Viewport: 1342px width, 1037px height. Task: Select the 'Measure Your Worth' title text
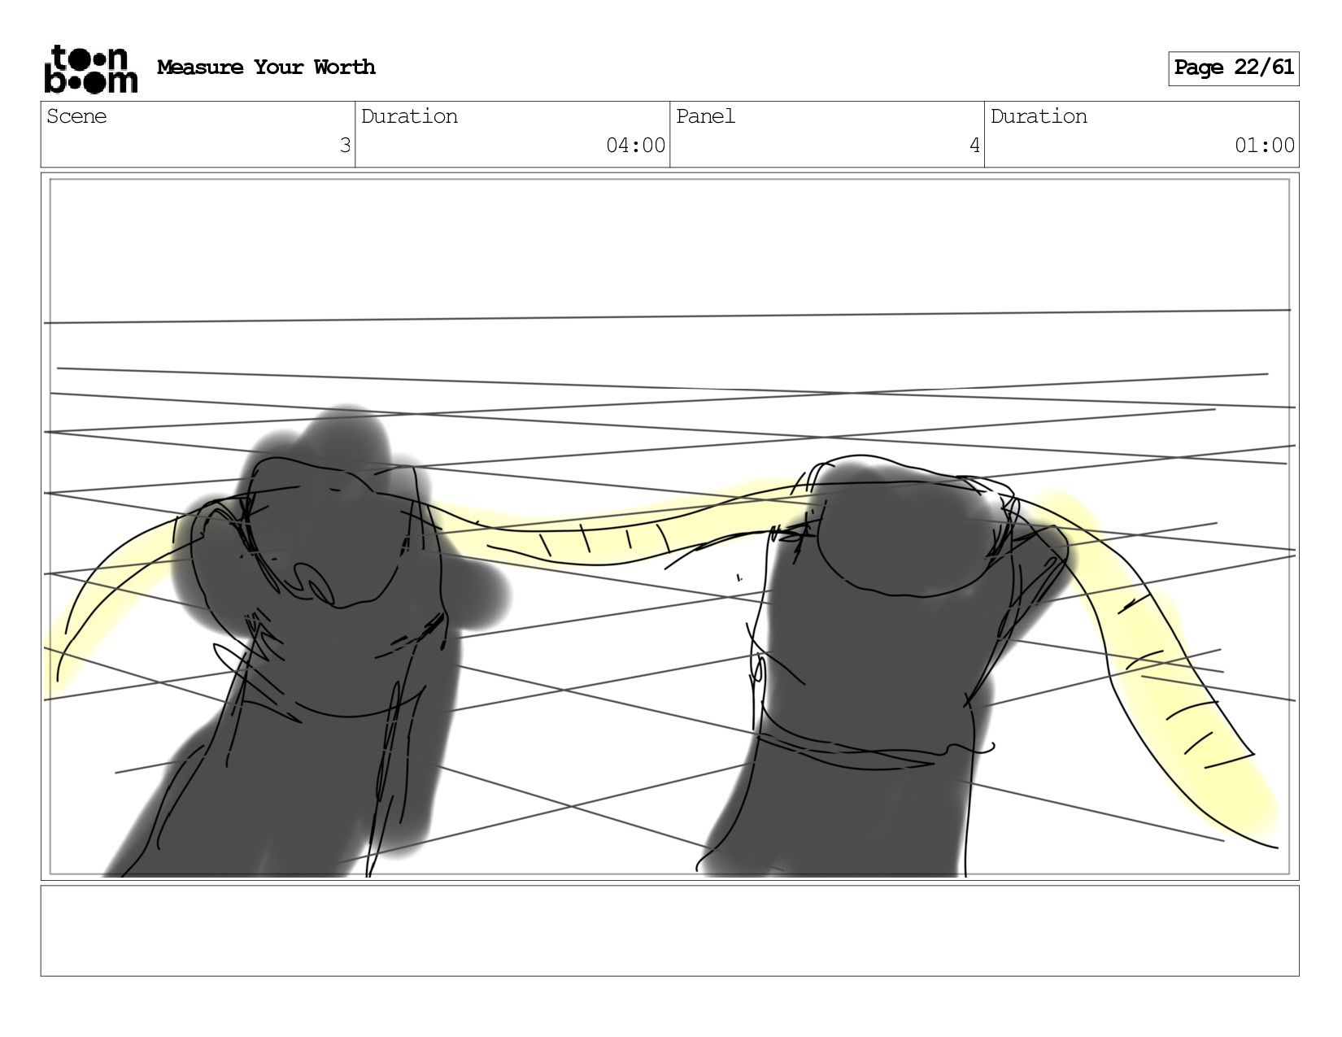266,68
